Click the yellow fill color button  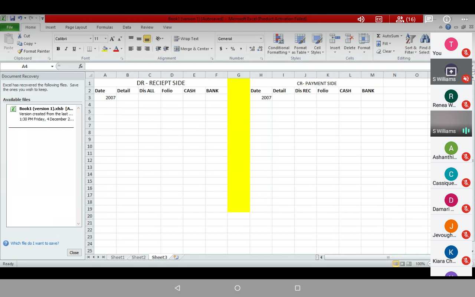coord(105,49)
